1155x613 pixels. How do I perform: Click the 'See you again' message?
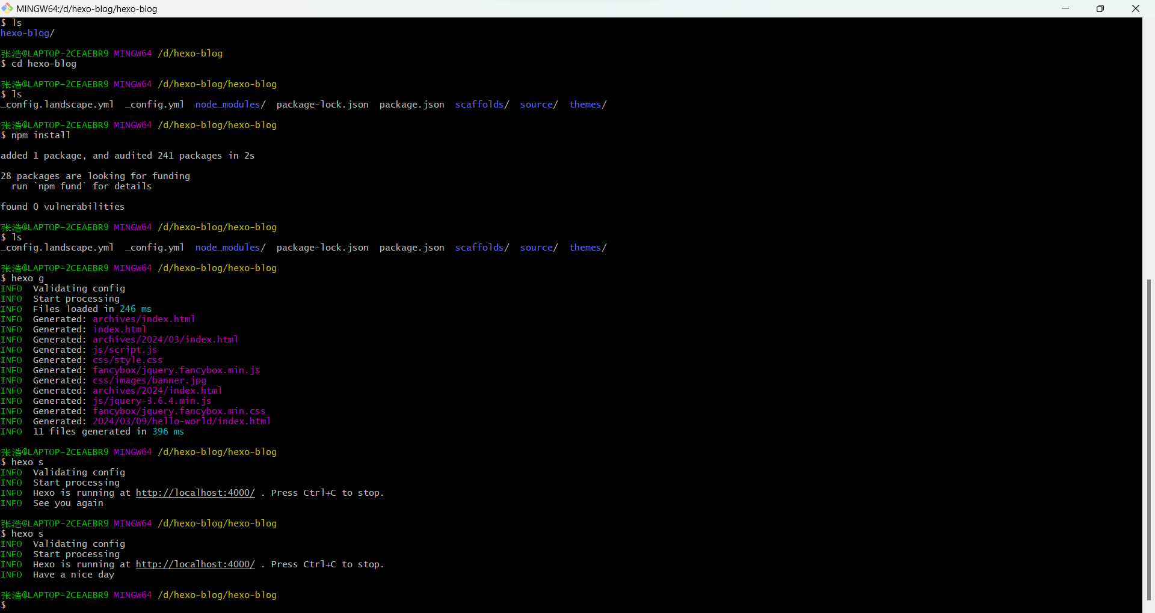[x=68, y=503]
